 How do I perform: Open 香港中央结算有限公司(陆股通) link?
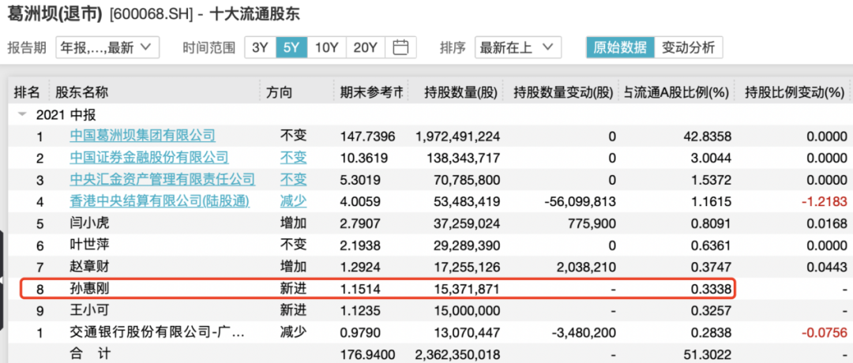(159, 201)
